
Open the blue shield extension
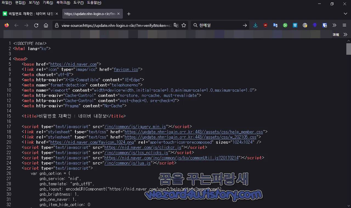pyautogui.click(x=295, y=25)
